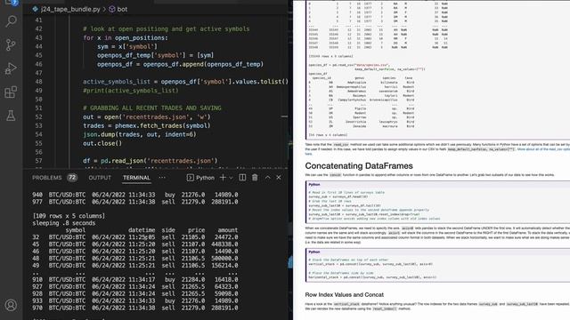The image size is (570, 320).
Task: Open the Run and Debug view
Action: (x=11, y=68)
